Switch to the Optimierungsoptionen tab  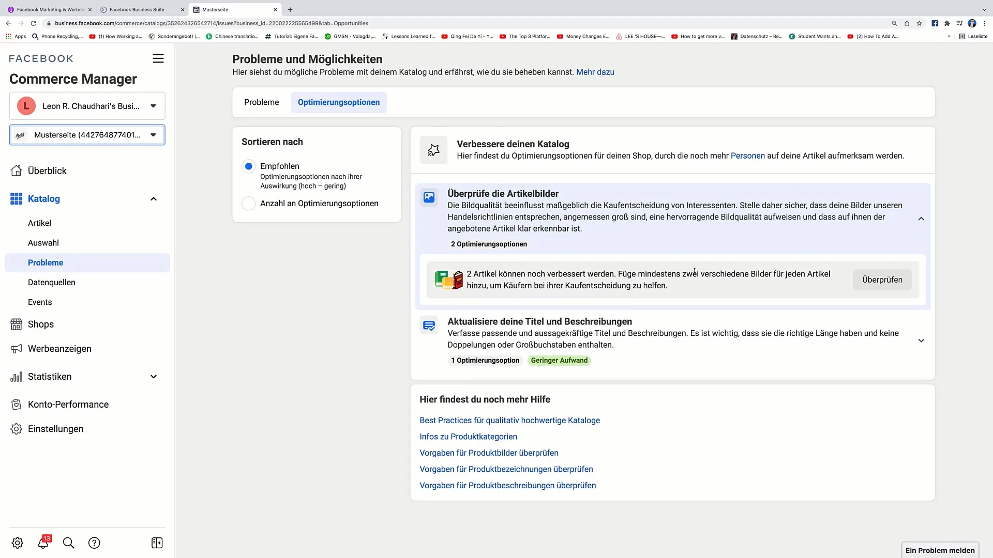click(x=338, y=102)
